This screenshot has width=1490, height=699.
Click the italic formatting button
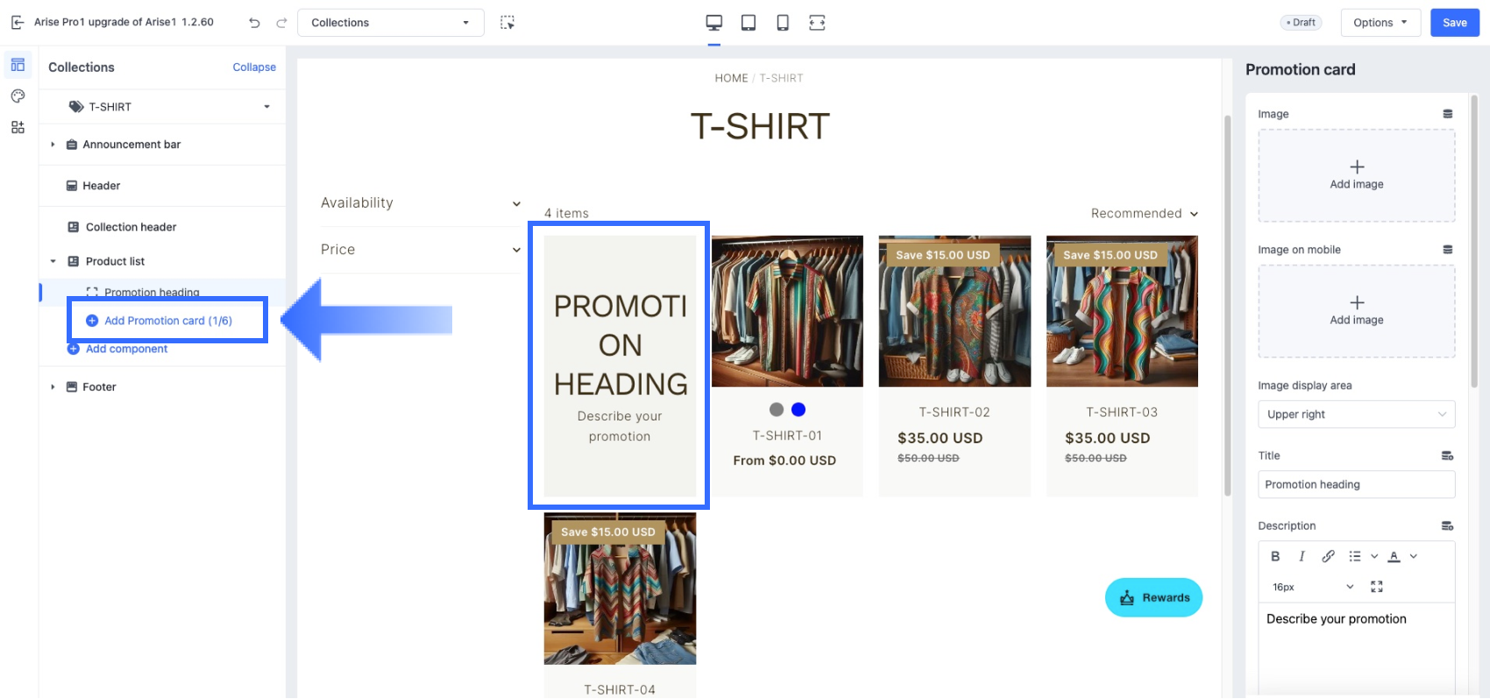1302,556
